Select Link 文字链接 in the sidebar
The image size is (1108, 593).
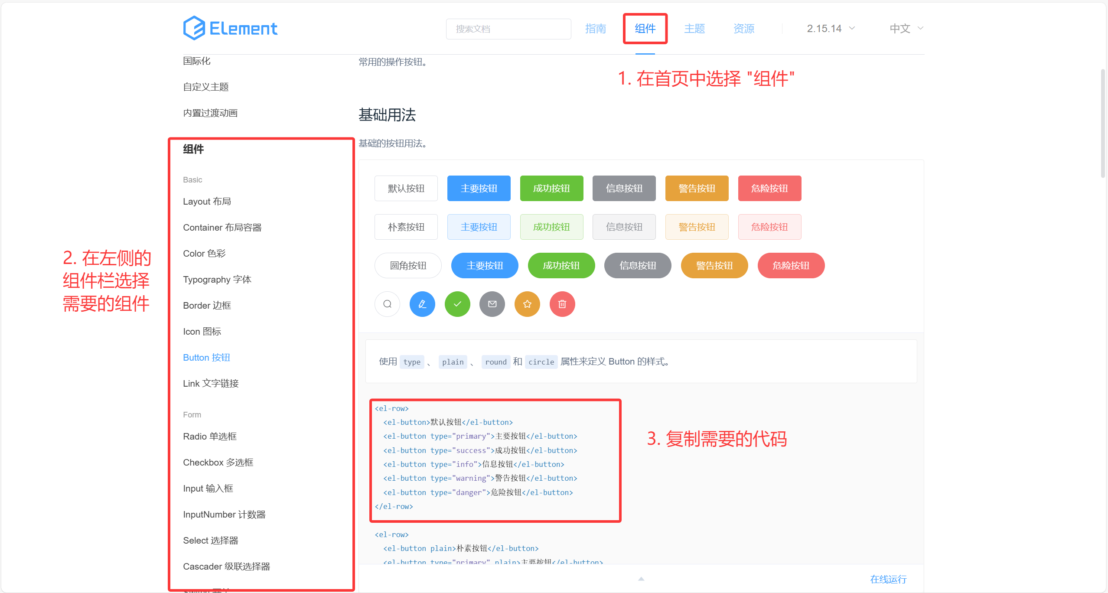(211, 384)
